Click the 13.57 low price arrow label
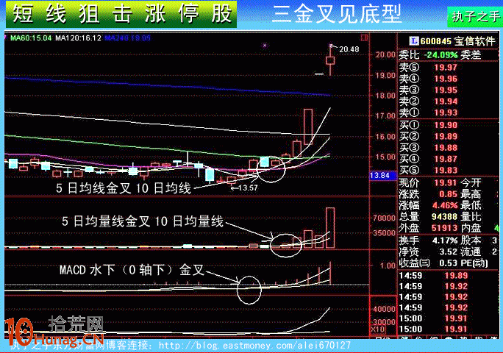This screenshot has width=503, height=353. [245, 188]
